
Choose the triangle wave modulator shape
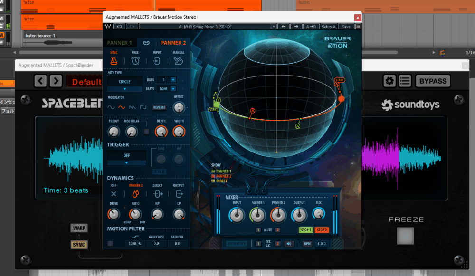pos(122,107)
